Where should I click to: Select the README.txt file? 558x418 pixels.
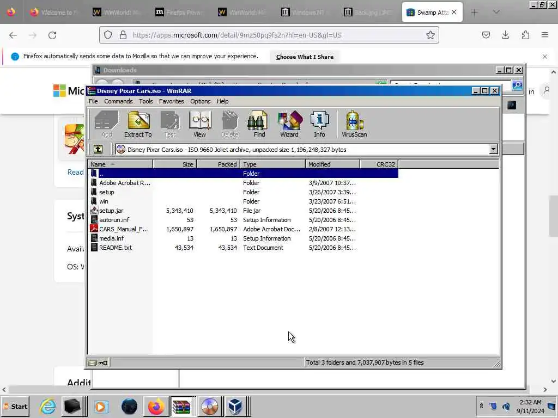[243, 248]
